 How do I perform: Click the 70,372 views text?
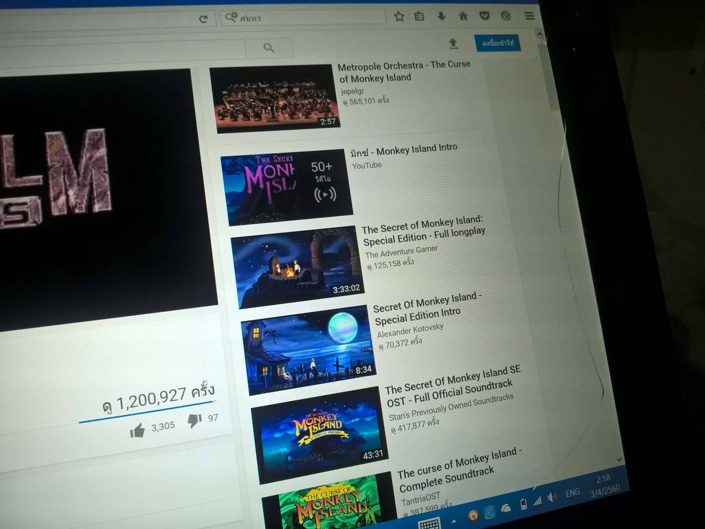[x=400, y=344]
